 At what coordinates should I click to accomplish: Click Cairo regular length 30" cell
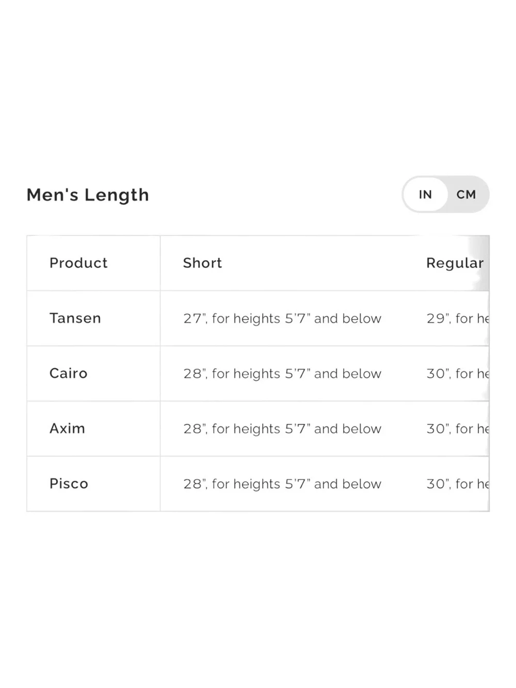click(457, 374)
